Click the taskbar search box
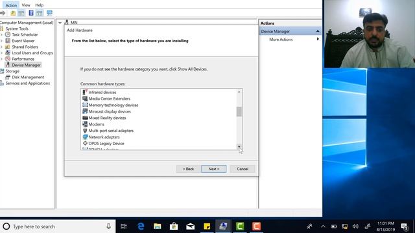Screen dimensions: 415x233 click(58, 227)
